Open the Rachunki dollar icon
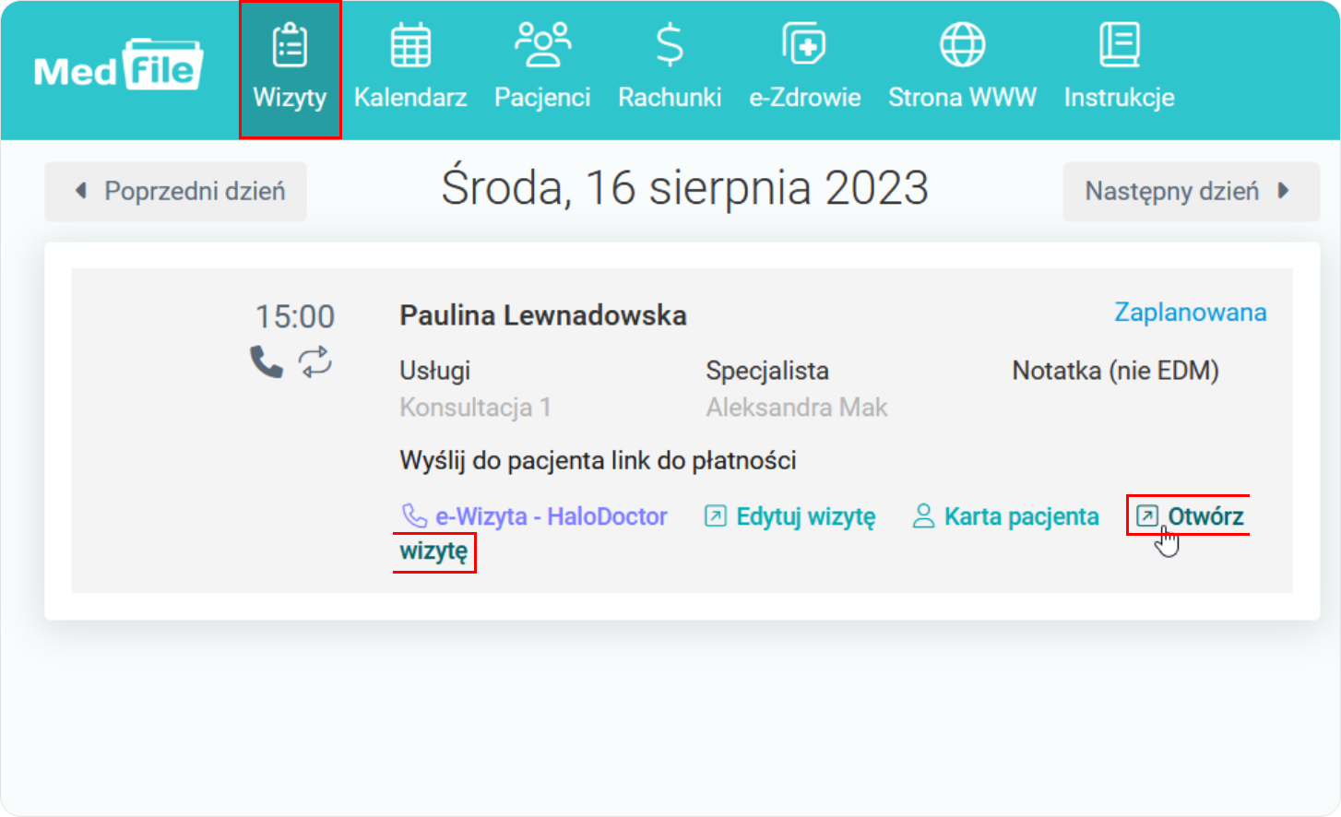The height and width of the screenshot is (817, 1341). pyautogui.click(x=670, y=45)
